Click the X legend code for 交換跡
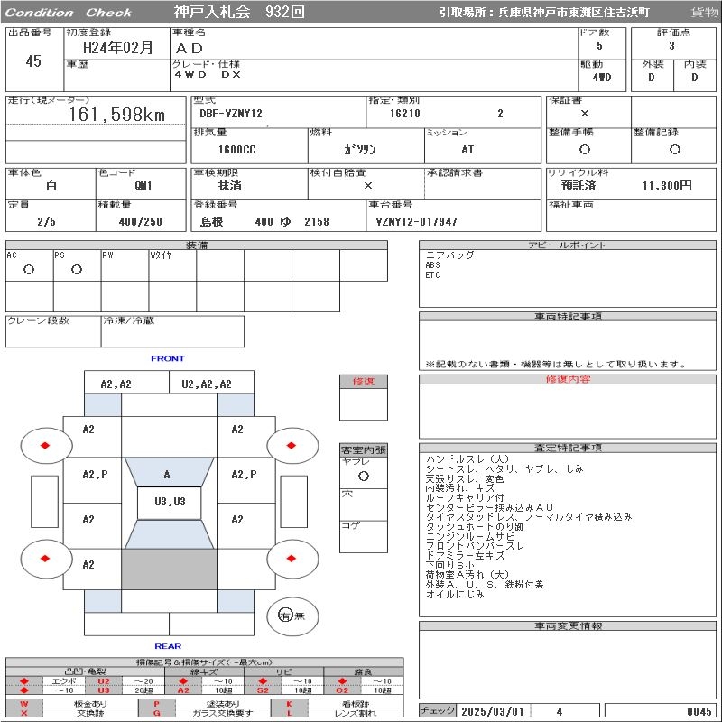Image resolution: width=722 pixels, height=722 pixels. tap(24, 713)
